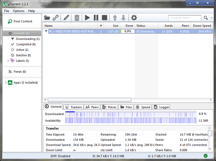
Task: Select the Downloading (1) filter
Action: coord(25,39)
